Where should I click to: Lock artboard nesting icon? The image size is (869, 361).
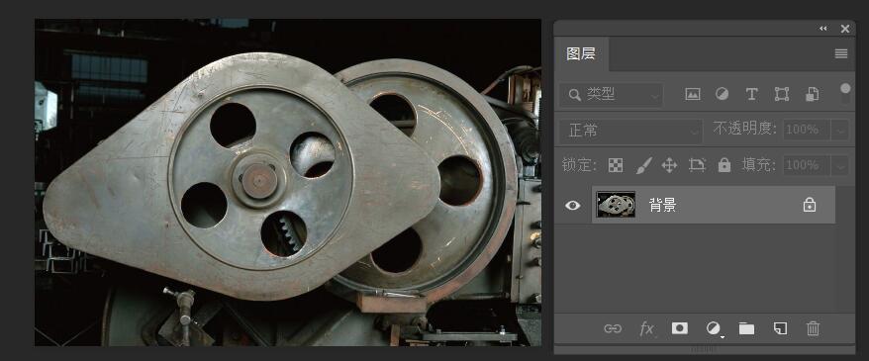pyautogui.click(x=697, y=164)
